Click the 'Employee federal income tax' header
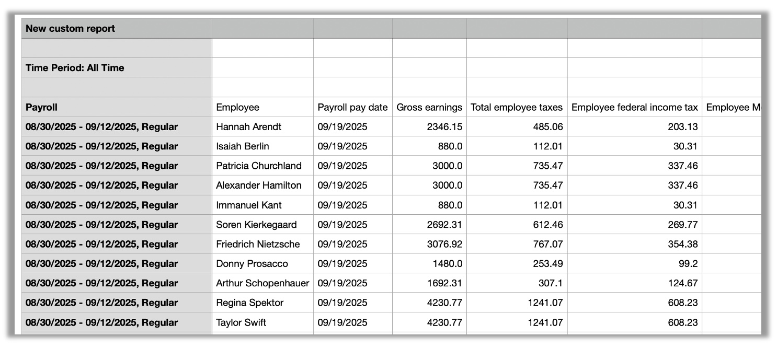777x348 pixels. pos(634,107)
